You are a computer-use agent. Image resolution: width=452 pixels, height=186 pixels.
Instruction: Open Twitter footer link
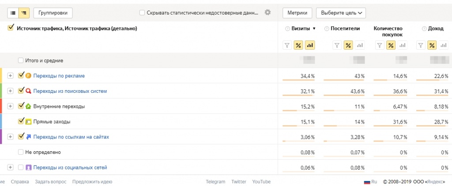[x=239, y=182]
